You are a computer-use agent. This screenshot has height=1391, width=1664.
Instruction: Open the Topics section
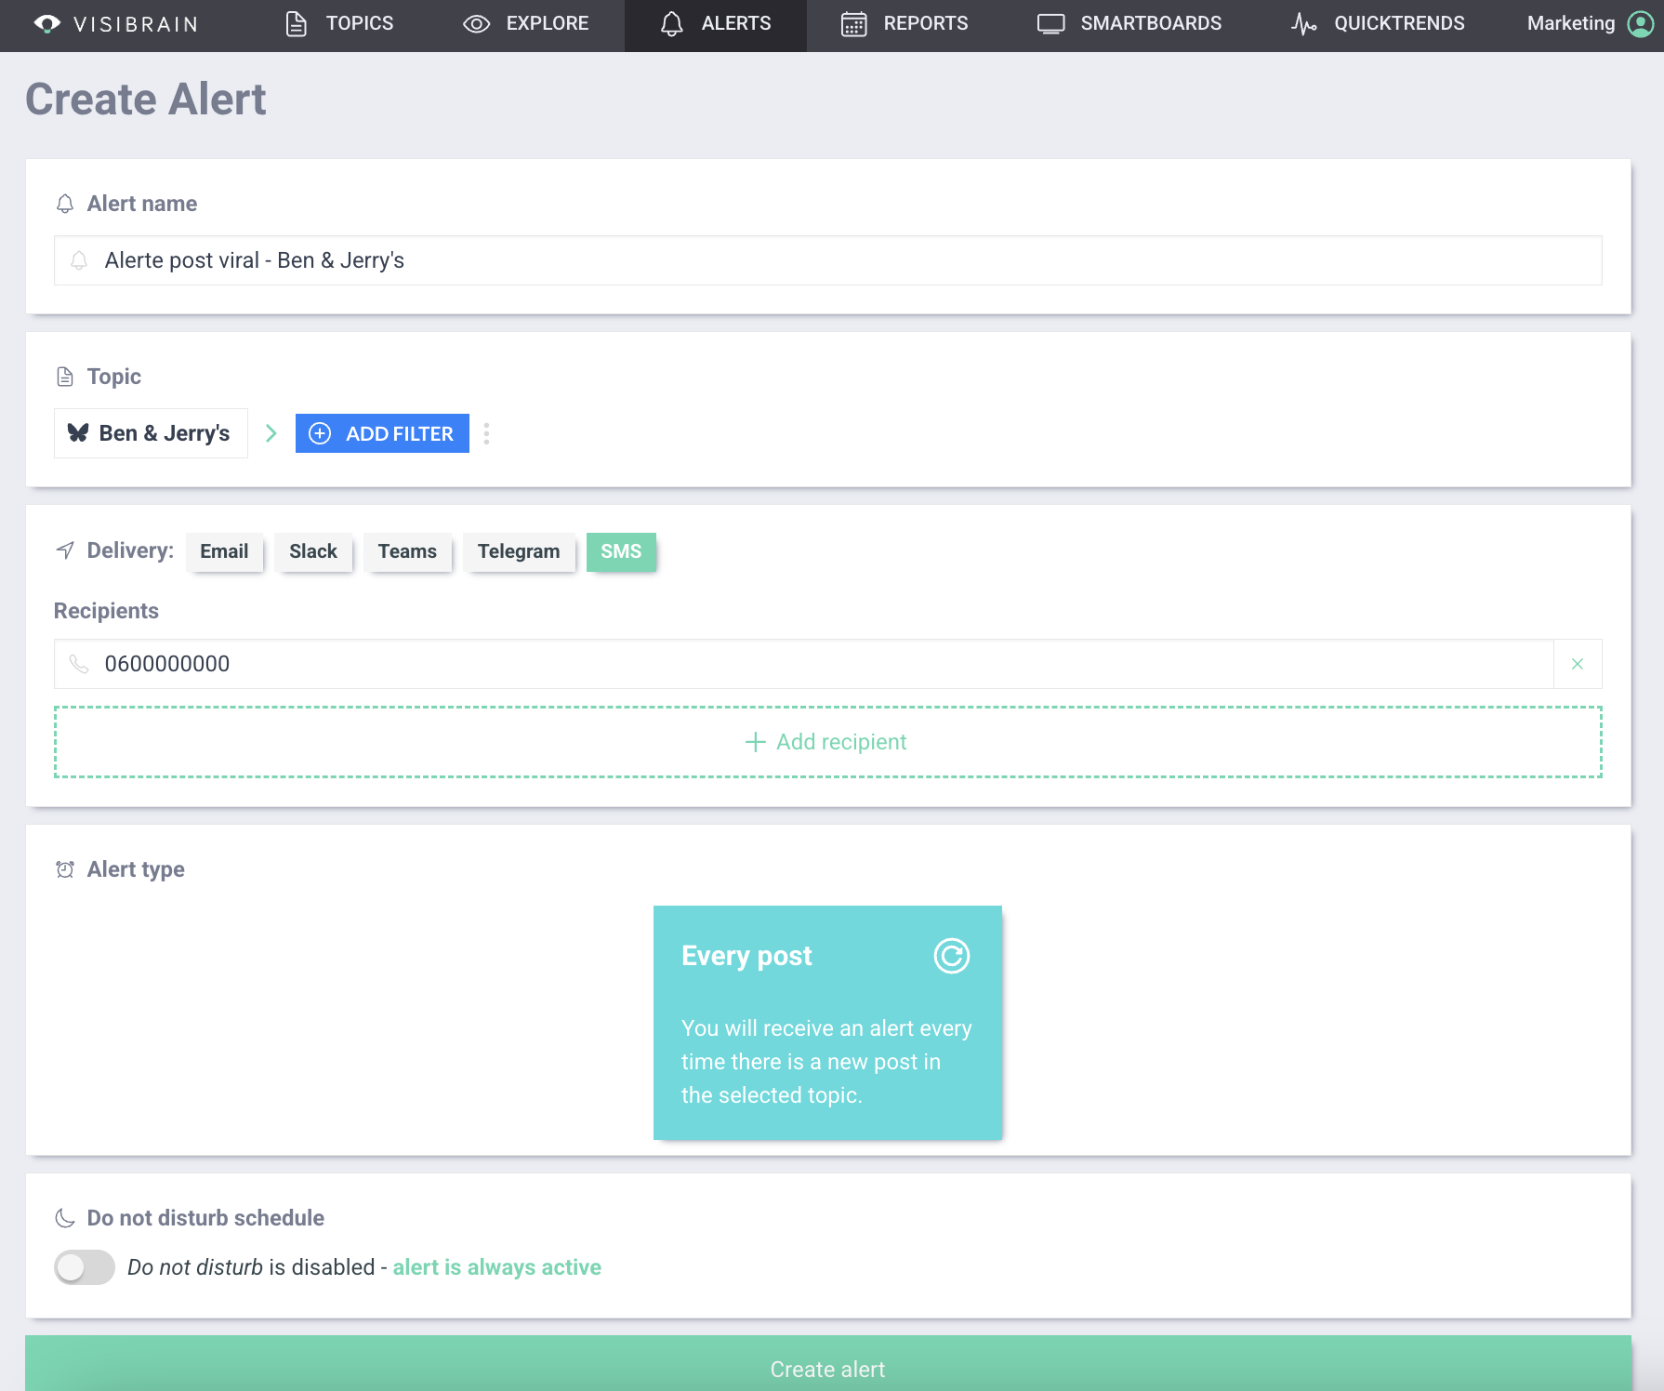[339, 24]
